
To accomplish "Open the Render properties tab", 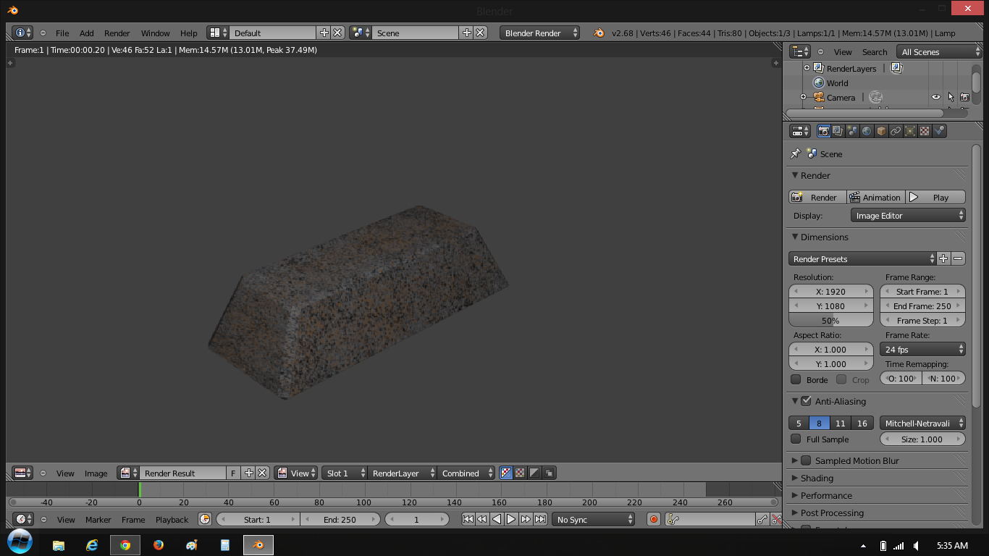I will pos(824,131).
